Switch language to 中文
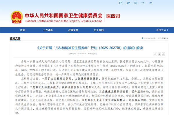Viewport: 174px width, 115px height. click(x=143, y=3)
